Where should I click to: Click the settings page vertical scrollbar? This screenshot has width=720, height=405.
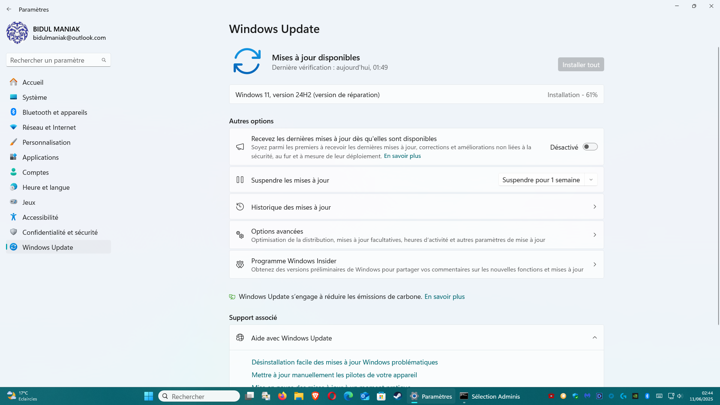(x=718, y=186)
